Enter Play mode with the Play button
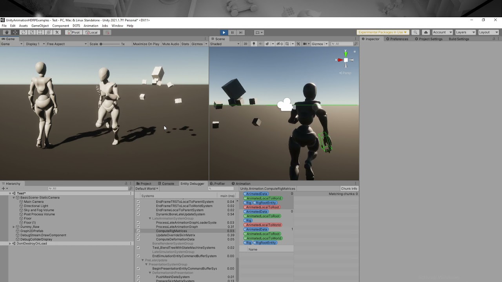Image resolution: width=502 pixels, height=282 pixels. tap(224, 33)
